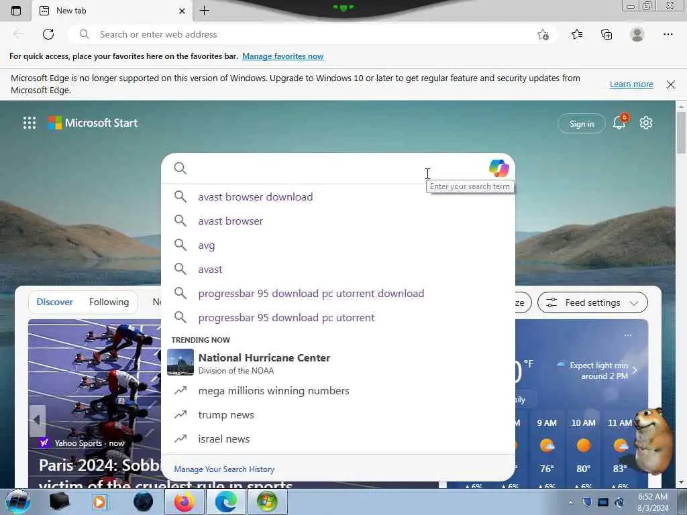Open the globe icon on taskbar
The height and width of the screenshot is (515, 687).
coord(144,502)
